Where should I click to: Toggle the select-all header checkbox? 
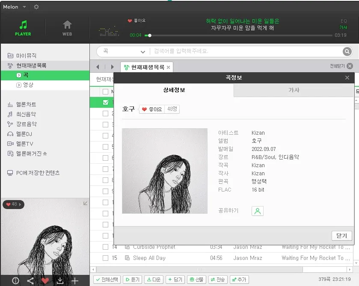(x=105, y=92)
